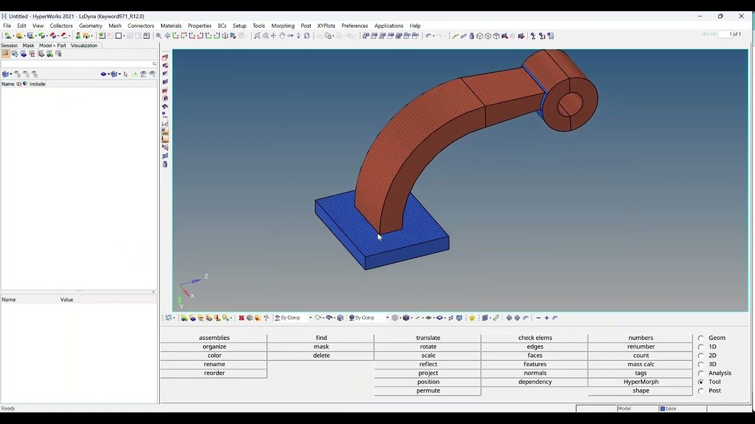Click the wrench icon in bottom toolbar
The width and height of the screenshot is (755, 424).
497,318
